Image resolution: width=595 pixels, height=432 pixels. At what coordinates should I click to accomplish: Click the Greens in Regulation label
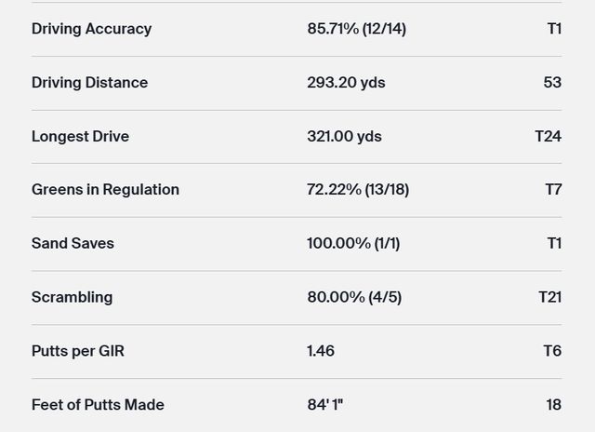click(x=105, y=190)
